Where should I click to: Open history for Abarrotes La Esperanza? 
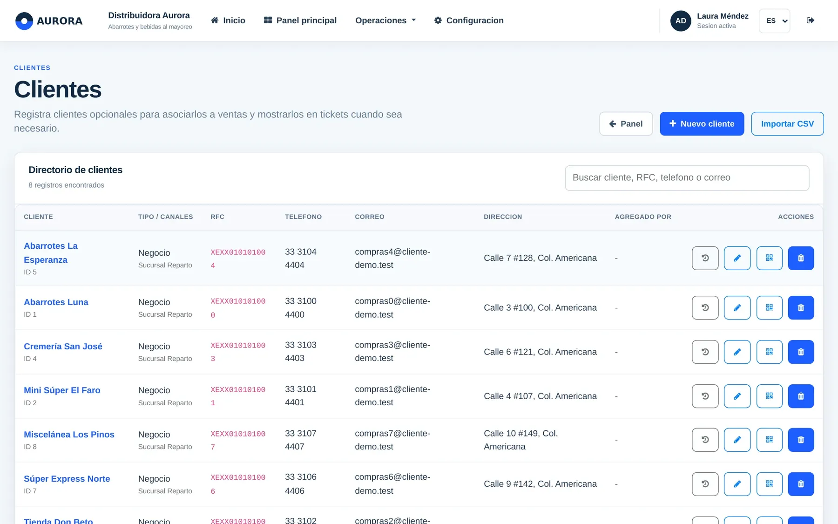click(705, 258)
